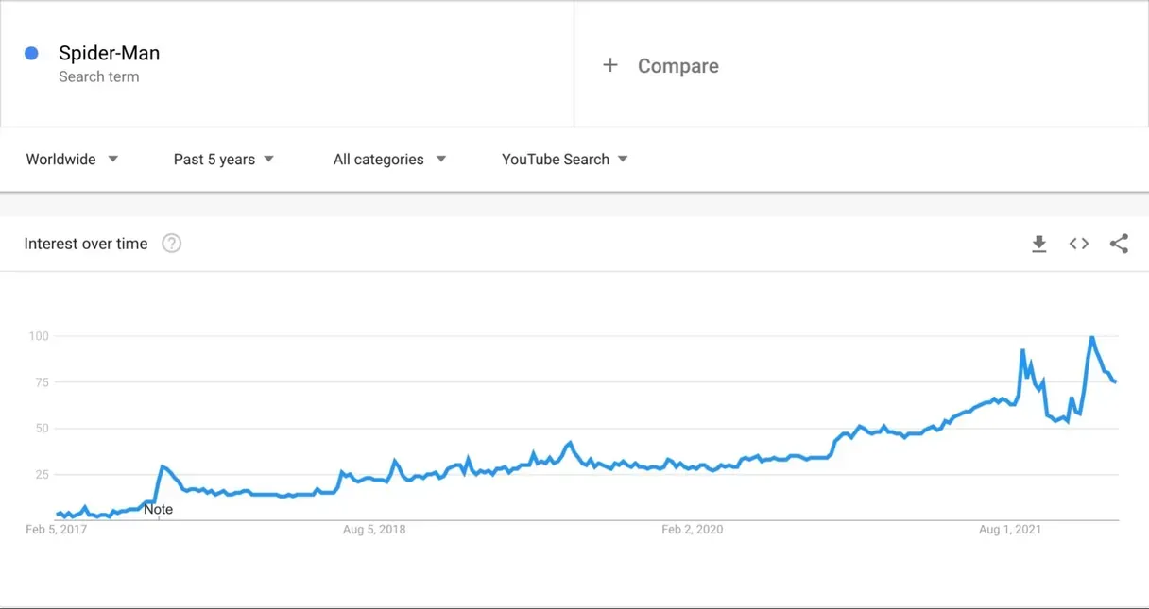Open the All categories dropdown
This screenshot has width=1149, height=609.
pos(389,160)
